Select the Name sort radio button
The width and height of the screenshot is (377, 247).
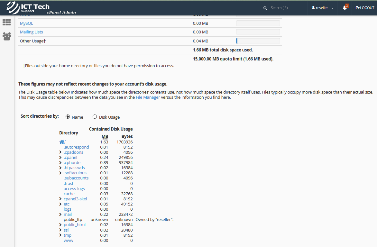click(x=68, y=117)
